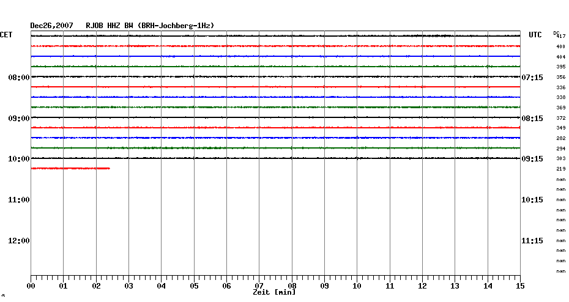
Task: Click the DC column header
Action: tap(556, 33)
